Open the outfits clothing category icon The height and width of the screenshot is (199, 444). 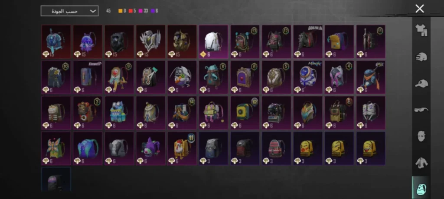[x=421, y=30]
